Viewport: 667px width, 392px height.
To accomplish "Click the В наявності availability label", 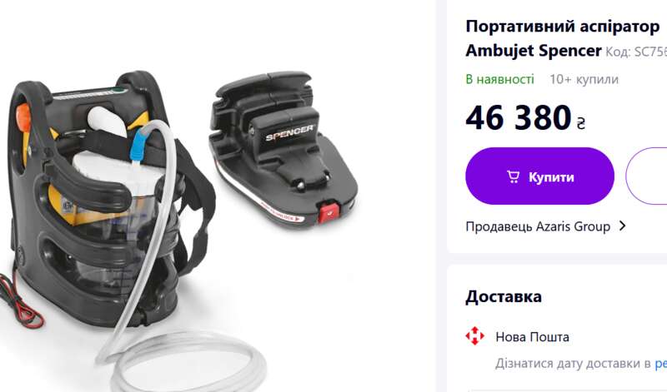I will 499,79.
